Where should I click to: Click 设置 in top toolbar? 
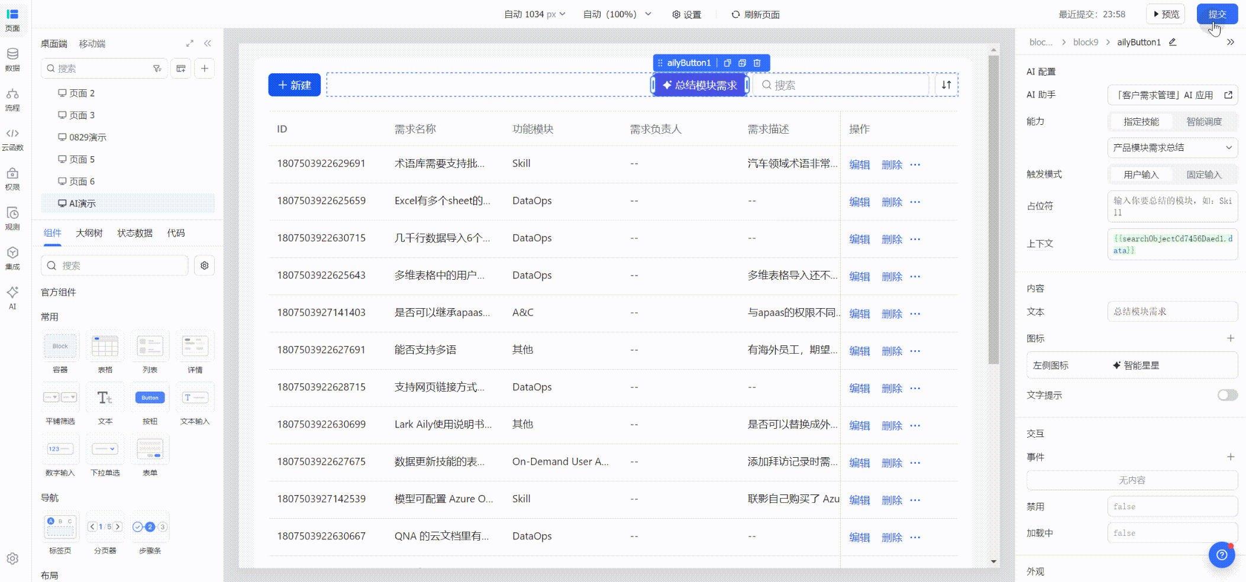pyautogui.click(x=686, y=14)
